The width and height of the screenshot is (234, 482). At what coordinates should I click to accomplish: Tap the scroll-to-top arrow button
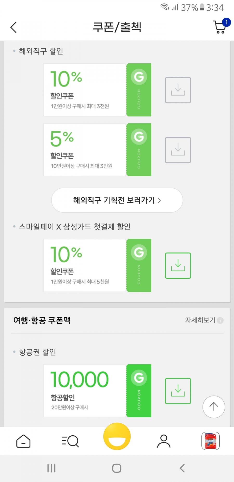tap(214, 407)
